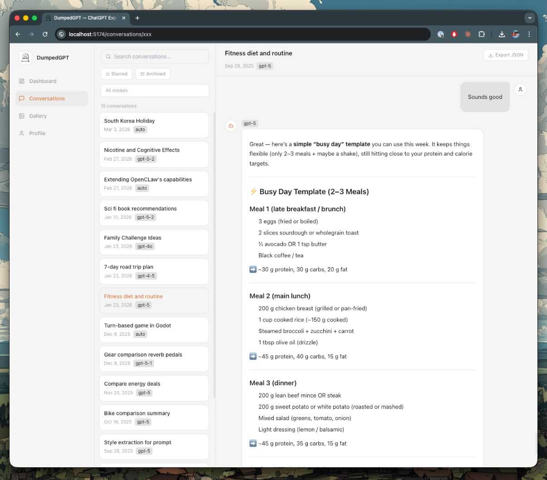Click the DumpedGPT logo icon
This screenshot has height=480, width=547.
[x=25, y=58]
